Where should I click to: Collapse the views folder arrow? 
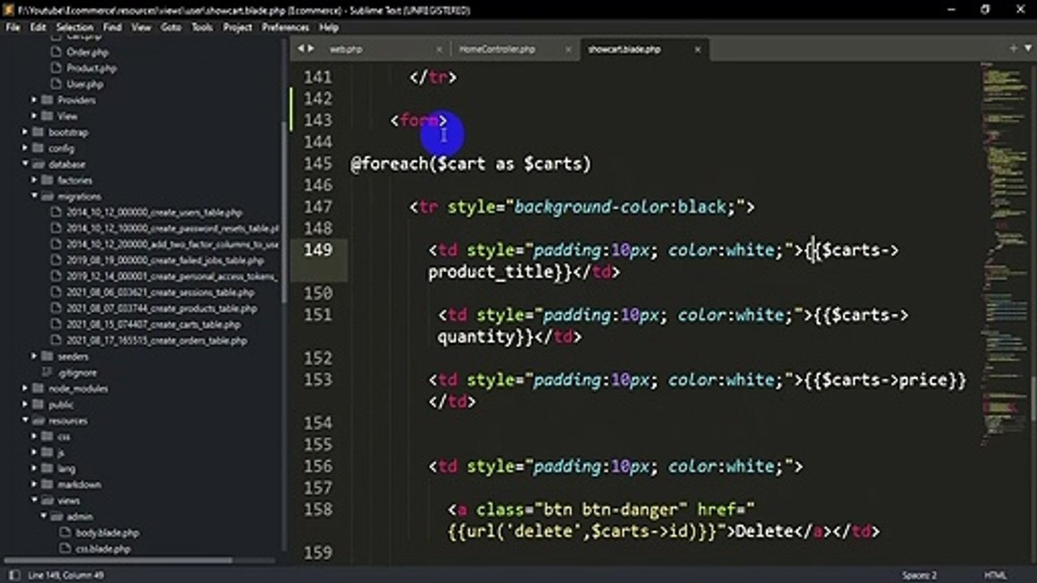coord(35,501)
